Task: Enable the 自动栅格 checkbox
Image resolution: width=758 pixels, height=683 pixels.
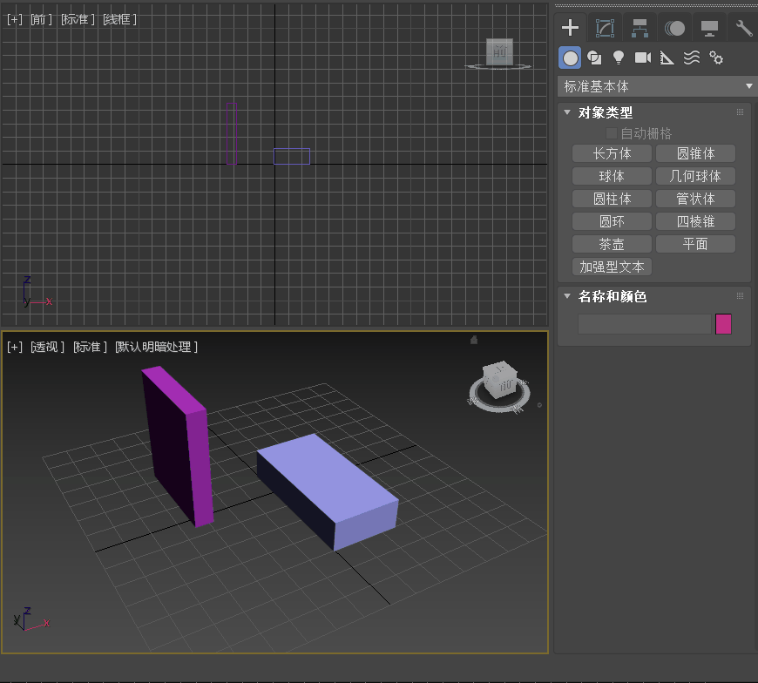Action: pos(611,133)
